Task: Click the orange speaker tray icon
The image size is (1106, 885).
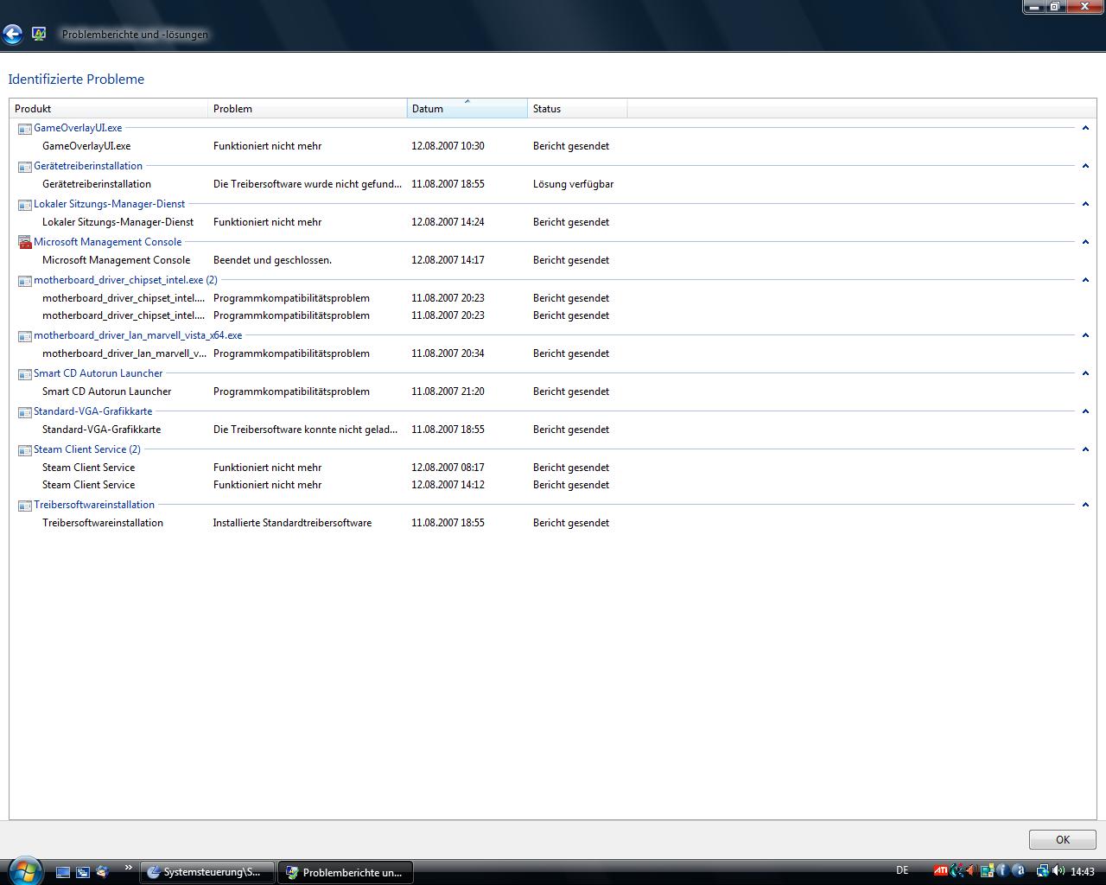Action: point(971,871)
